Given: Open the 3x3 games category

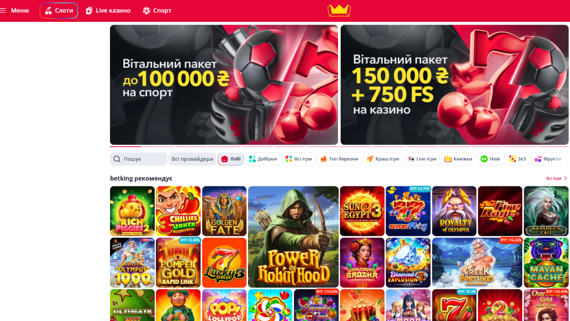Looking at the screenshot, I should point(517,159).
